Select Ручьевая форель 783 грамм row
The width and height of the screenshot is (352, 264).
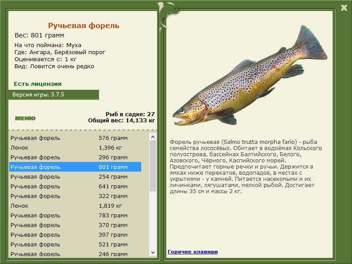point(75,215)
